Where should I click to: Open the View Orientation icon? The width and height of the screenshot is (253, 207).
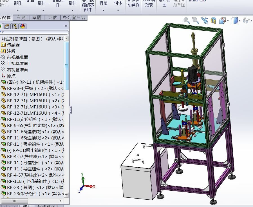pyautogui.click(x=223, y=21)
